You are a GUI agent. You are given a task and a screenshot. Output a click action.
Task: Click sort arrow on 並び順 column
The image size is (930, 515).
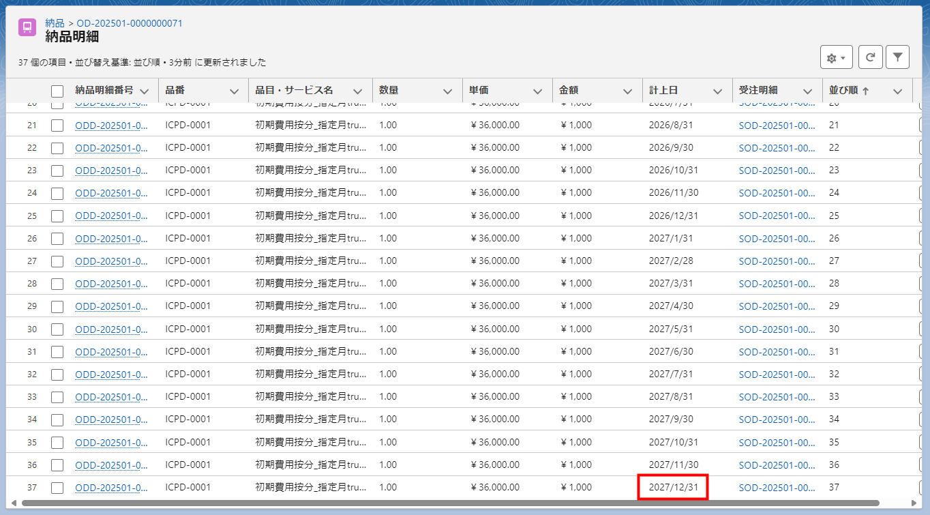(x=865, y=91)
